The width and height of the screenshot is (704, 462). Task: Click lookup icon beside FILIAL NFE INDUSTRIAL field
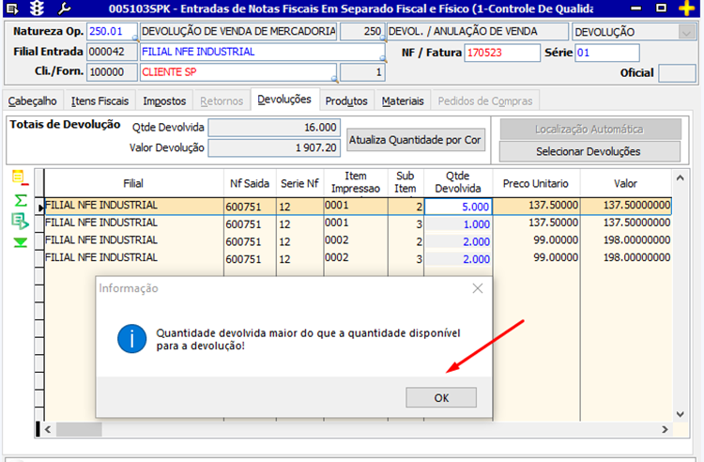(x=383, y=58)
